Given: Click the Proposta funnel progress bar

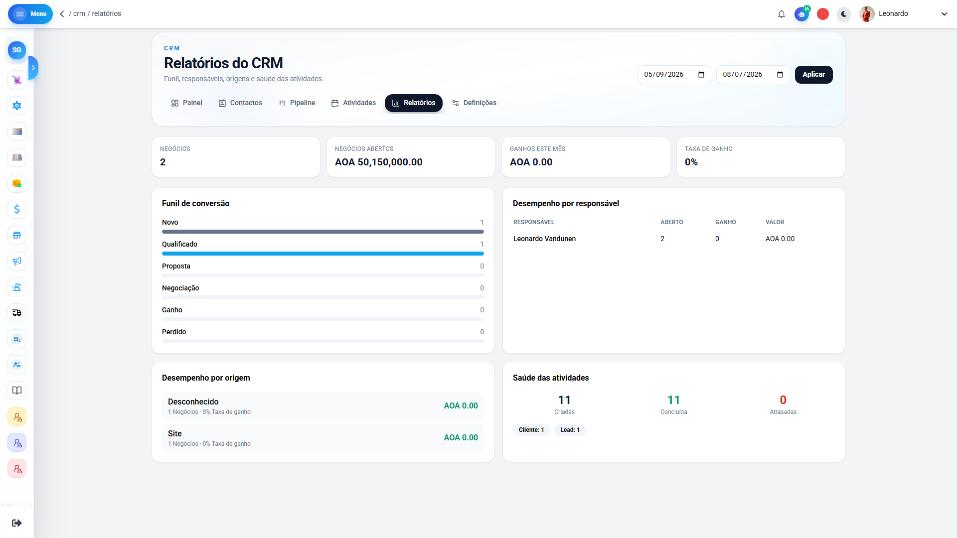Looking at the screenshot, I should tap(323, 275).
